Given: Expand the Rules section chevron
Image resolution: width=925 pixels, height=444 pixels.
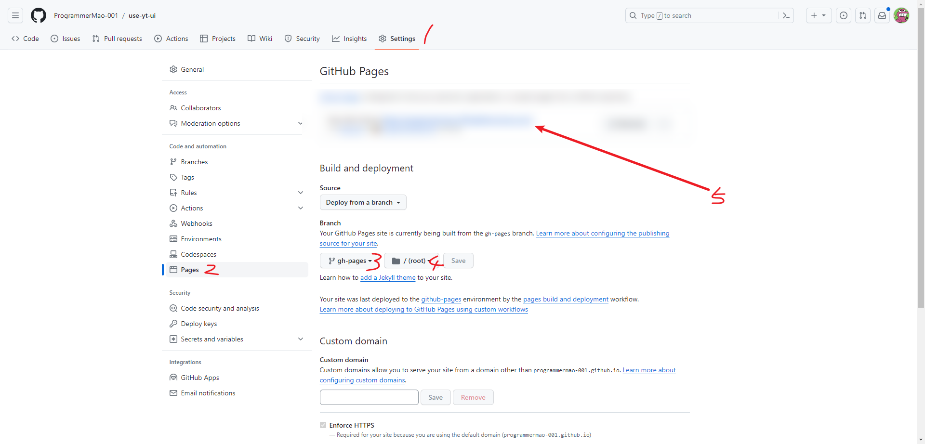Looking at the screenshot, I should (x=301, y=193).
